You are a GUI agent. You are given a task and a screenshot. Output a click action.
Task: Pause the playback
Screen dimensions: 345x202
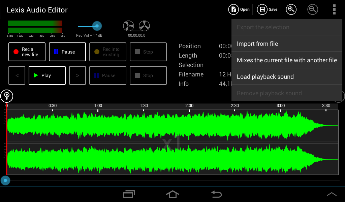click(108, 75)
